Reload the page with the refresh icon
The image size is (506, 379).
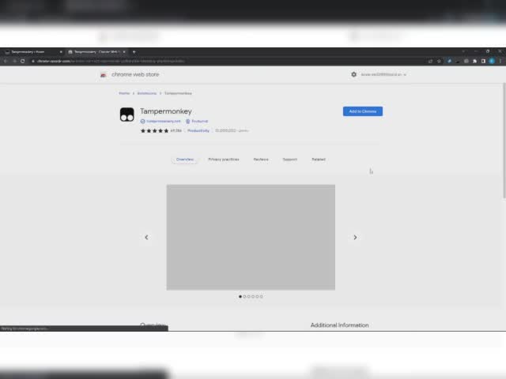23,61
